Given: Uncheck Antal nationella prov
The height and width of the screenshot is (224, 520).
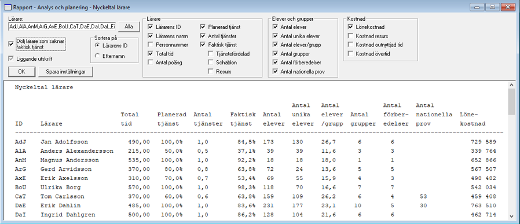Looking at the screenshot, I should [x=275, y=71].
